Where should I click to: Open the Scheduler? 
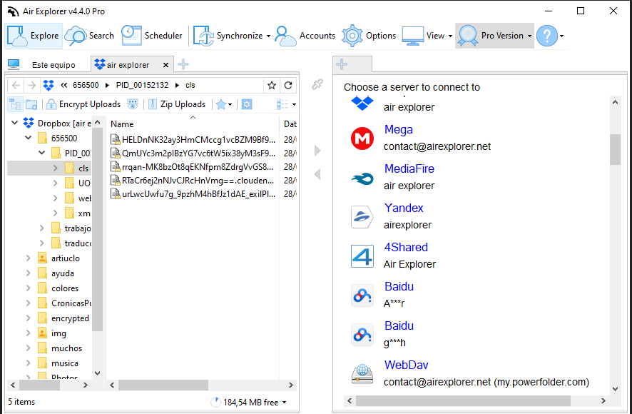(152, 36)
